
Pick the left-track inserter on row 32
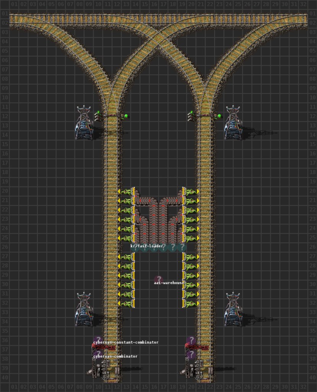click(126, 304)
